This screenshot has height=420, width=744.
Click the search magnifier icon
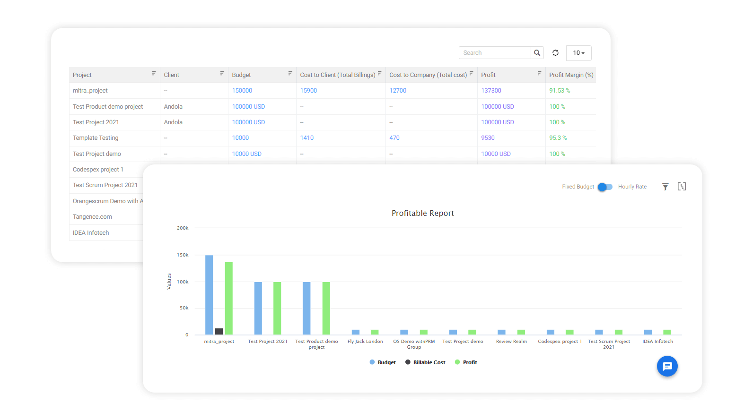[x=537, y=53]
